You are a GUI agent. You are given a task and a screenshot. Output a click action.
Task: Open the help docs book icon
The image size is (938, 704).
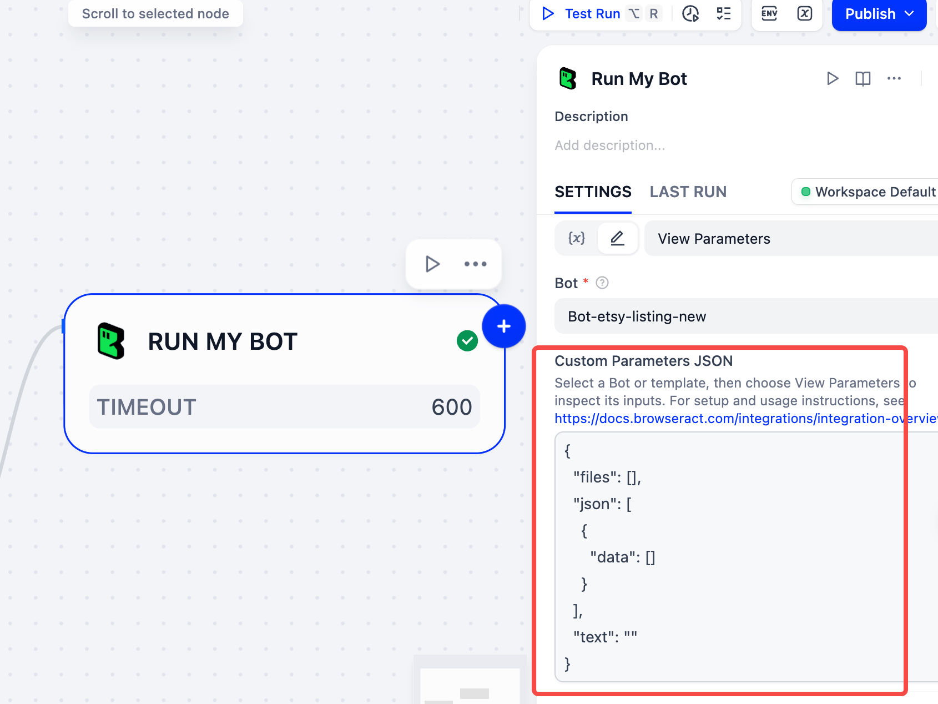(x=863, y=79)
